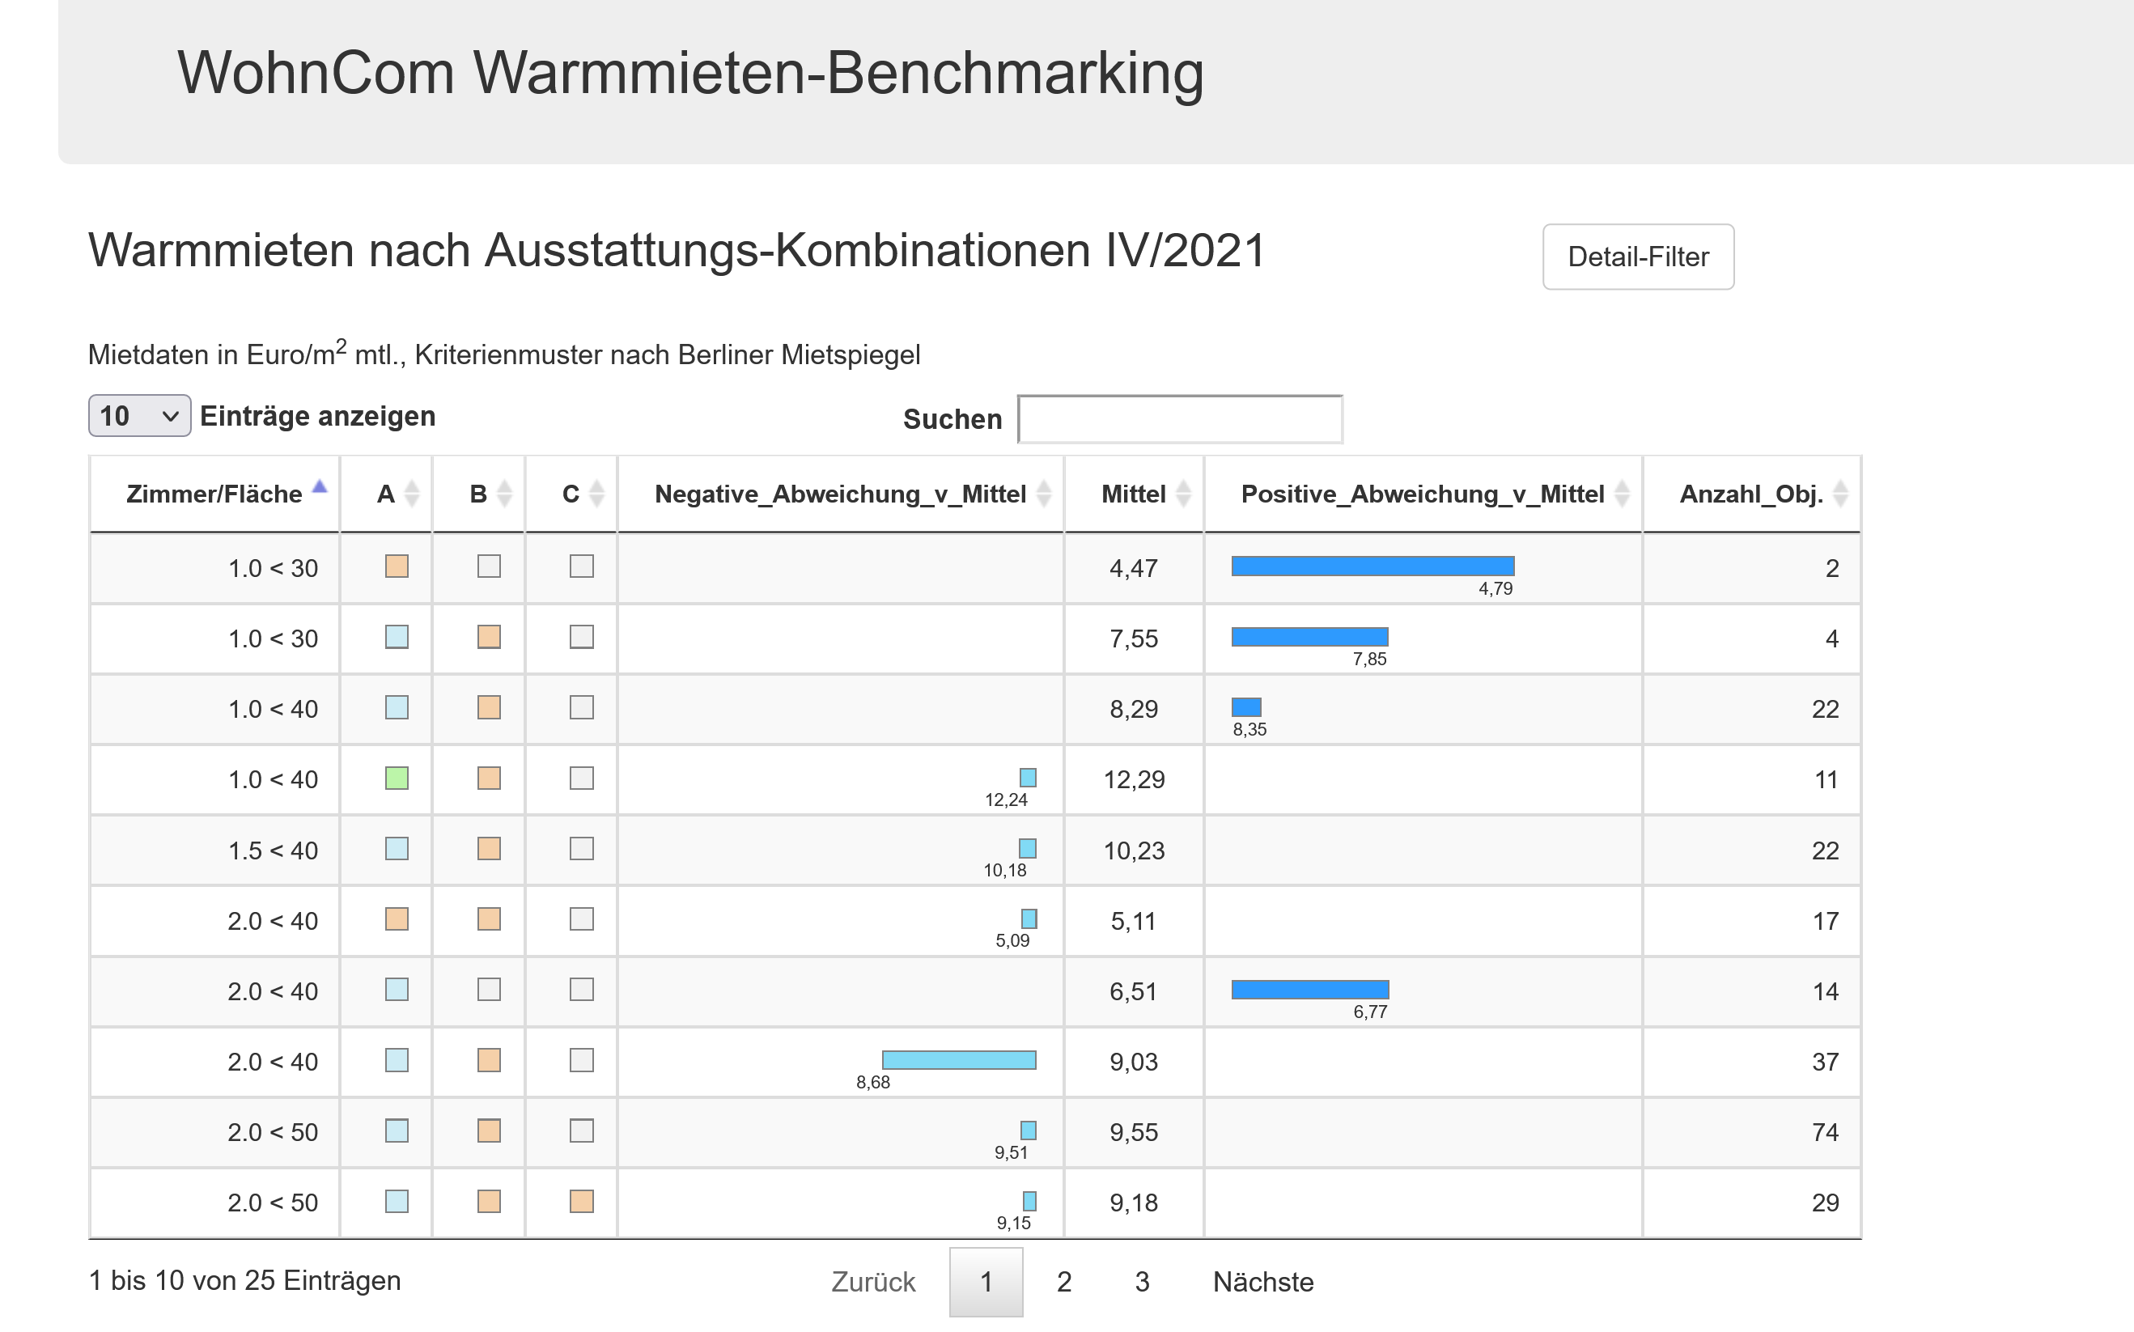Select the negative deviation marker labeled 12,24
Image resolution: width=2134 pixels, height=1332 pixels.
[1029, 778]
